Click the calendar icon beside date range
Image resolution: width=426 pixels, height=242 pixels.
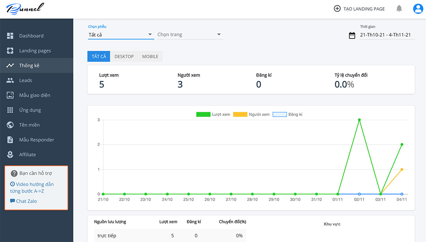(352, 35)
